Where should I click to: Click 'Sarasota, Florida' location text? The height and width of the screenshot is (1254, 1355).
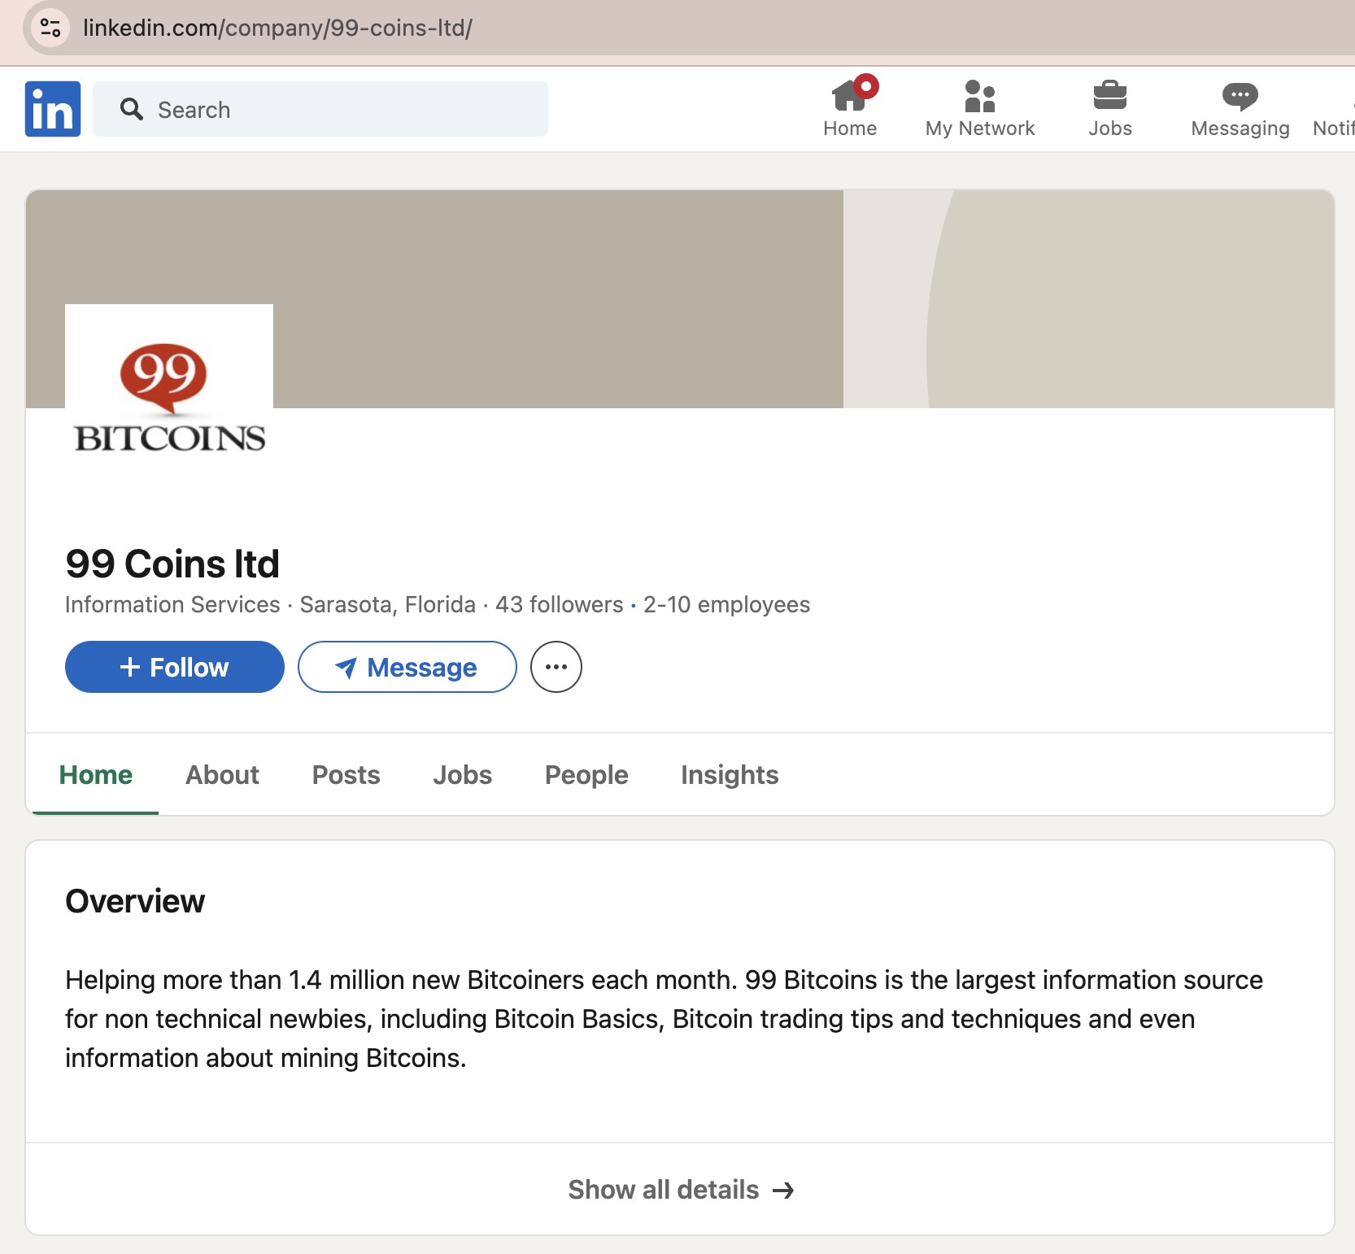tap(387, 604)
